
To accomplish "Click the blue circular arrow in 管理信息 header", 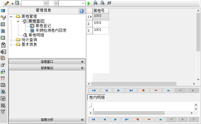I will tap(82, 11).
